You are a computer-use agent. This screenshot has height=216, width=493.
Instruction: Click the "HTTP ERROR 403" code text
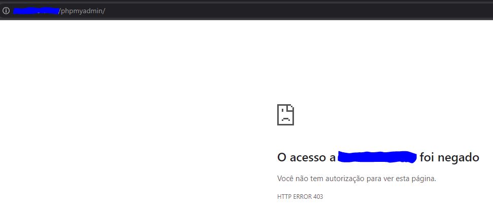click(300, 197)
